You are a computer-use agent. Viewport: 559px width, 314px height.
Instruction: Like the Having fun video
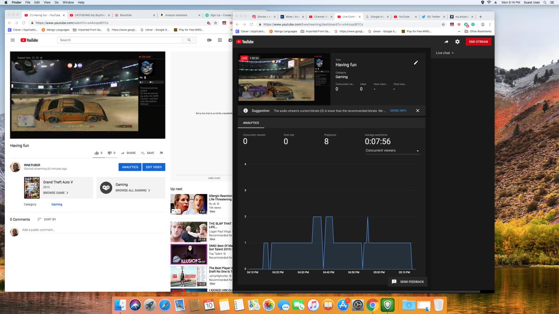coord(97,153)
